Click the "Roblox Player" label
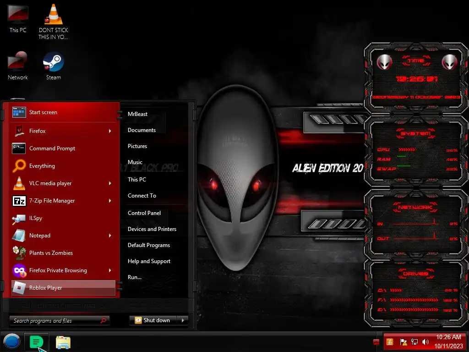 click(45, 288)
